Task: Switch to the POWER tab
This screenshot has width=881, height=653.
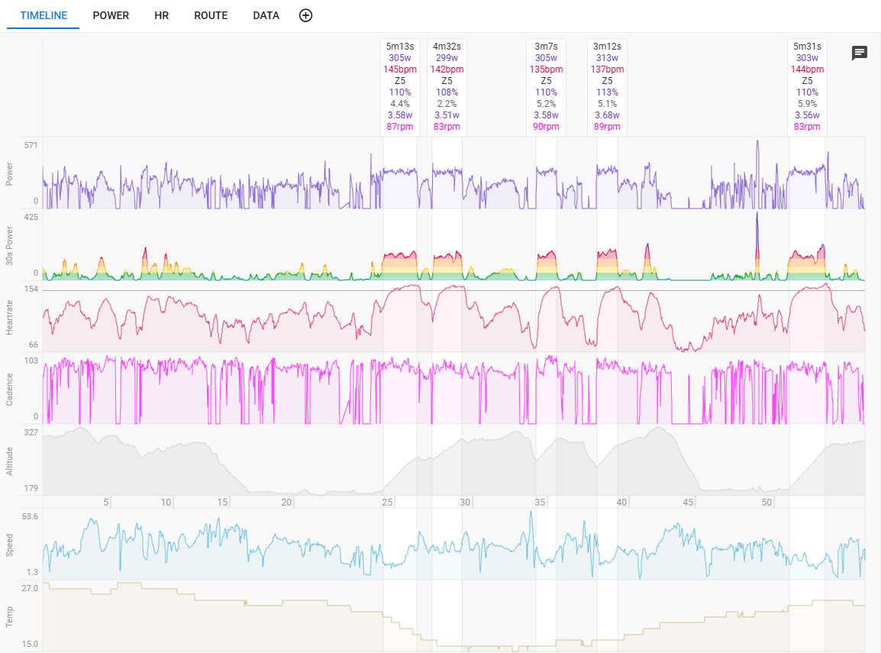Action: 111,15
